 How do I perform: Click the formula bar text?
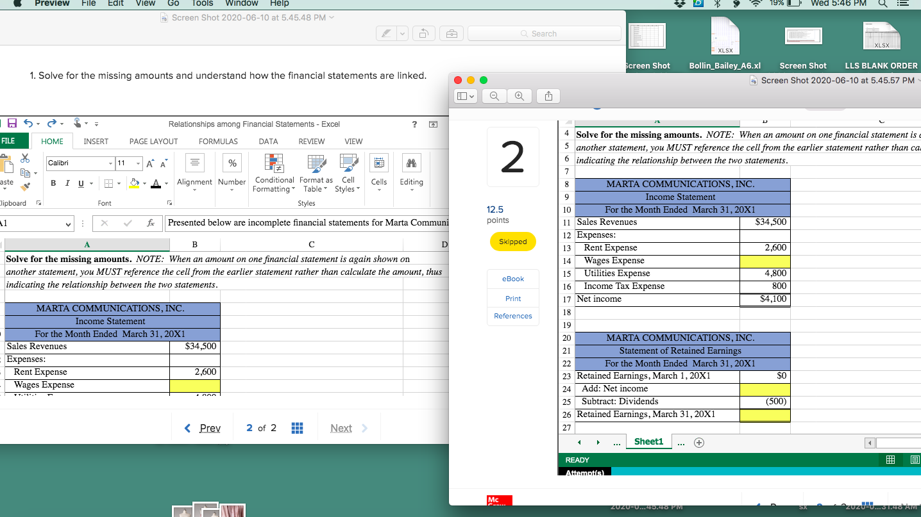pyautogui.click(x=306, y=223)
